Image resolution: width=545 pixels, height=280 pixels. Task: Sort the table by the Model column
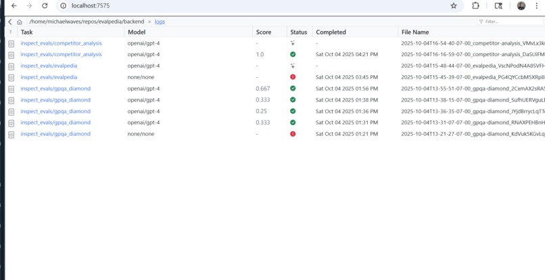137,32
